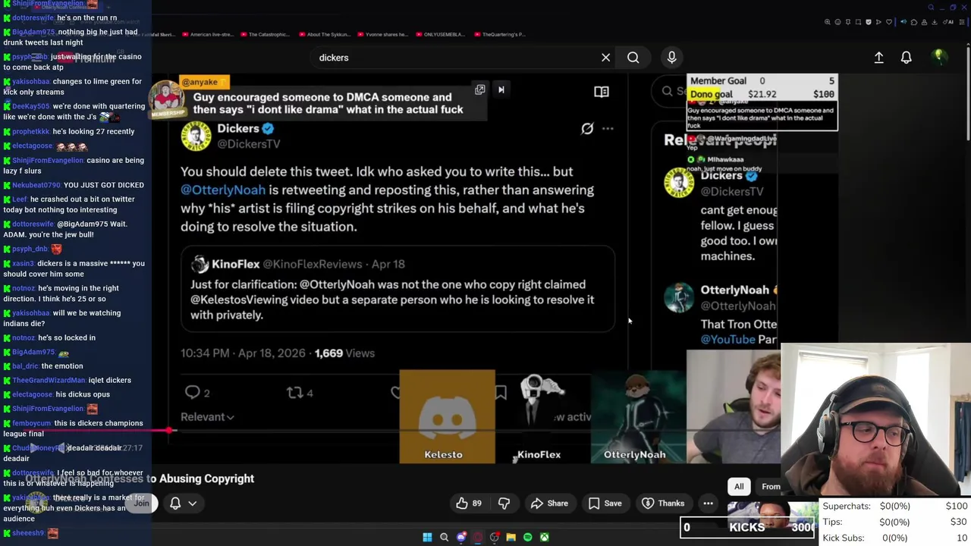Image resolution: width=971 pixels, height=546 pixels.
Task: Open OtterlyNoah in Relevant people list
Action: pos(734,290)
